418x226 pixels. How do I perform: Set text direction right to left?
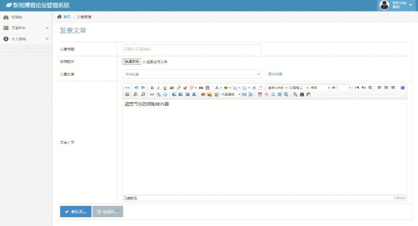coord(364,88)
